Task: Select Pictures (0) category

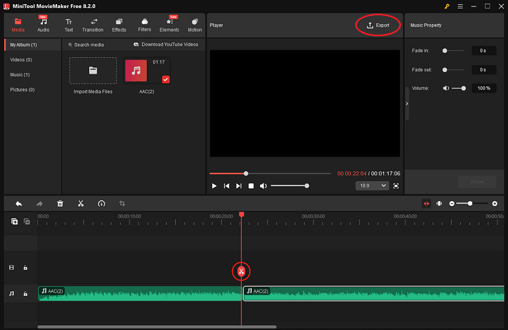Action: pos(23,89)
